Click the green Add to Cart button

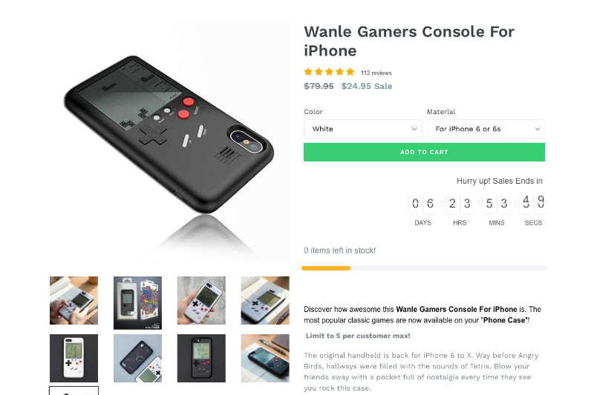pyautogui.click(x=424, y=152)
